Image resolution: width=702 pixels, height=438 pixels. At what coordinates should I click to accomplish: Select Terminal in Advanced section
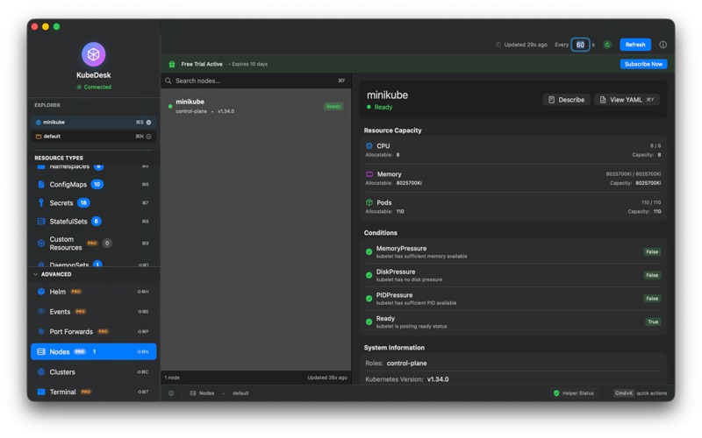point(94,392)
